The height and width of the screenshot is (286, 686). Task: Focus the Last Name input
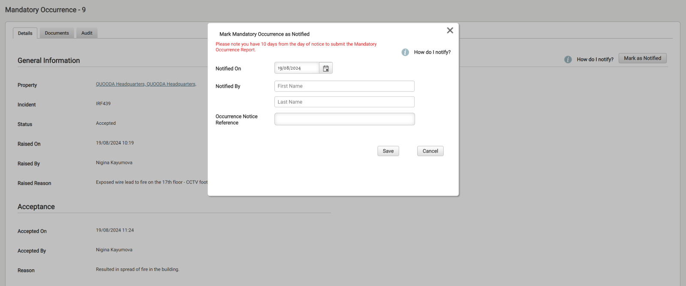click(x=344, y=102)
